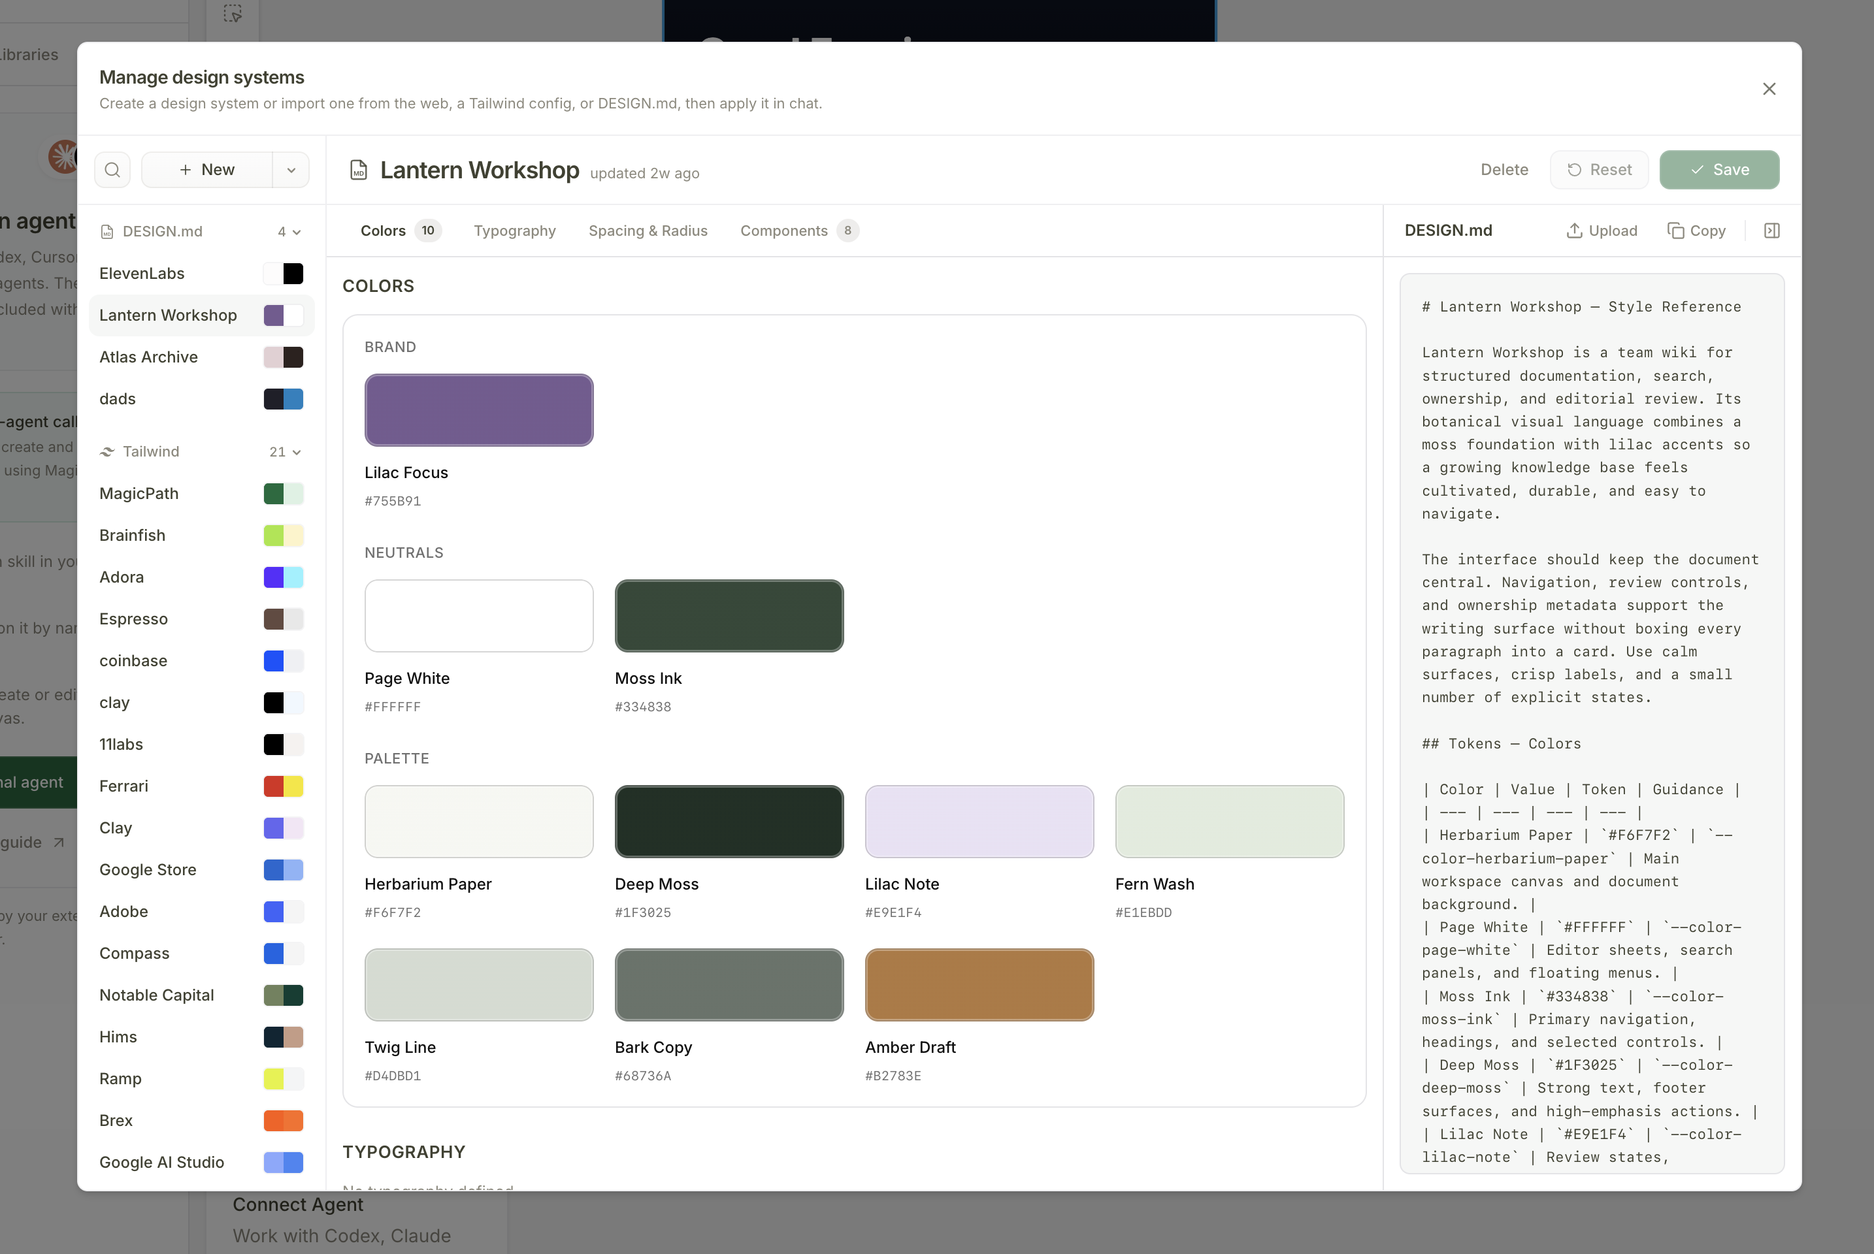Click the Deep Moss color swatch
Screen dimensions: 1874x1254
(729, 822)
